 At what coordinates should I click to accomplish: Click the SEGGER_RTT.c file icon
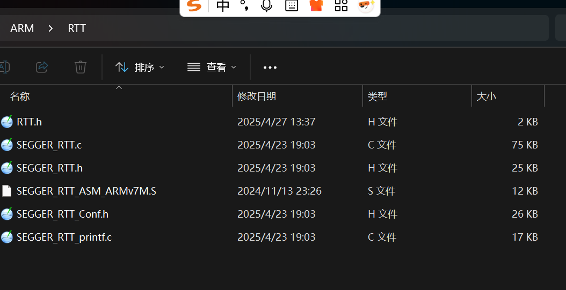[7, 145]
